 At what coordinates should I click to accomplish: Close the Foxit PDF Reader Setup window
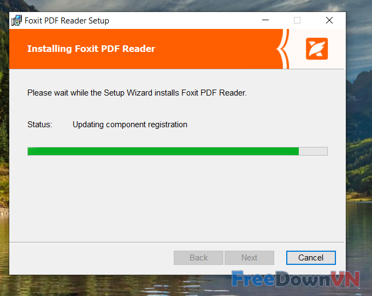tap(329, 20)
